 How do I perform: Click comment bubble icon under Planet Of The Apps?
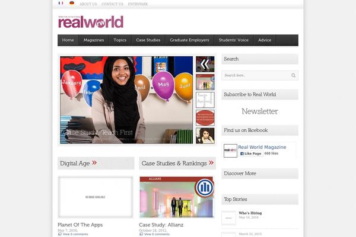point(60,234)
